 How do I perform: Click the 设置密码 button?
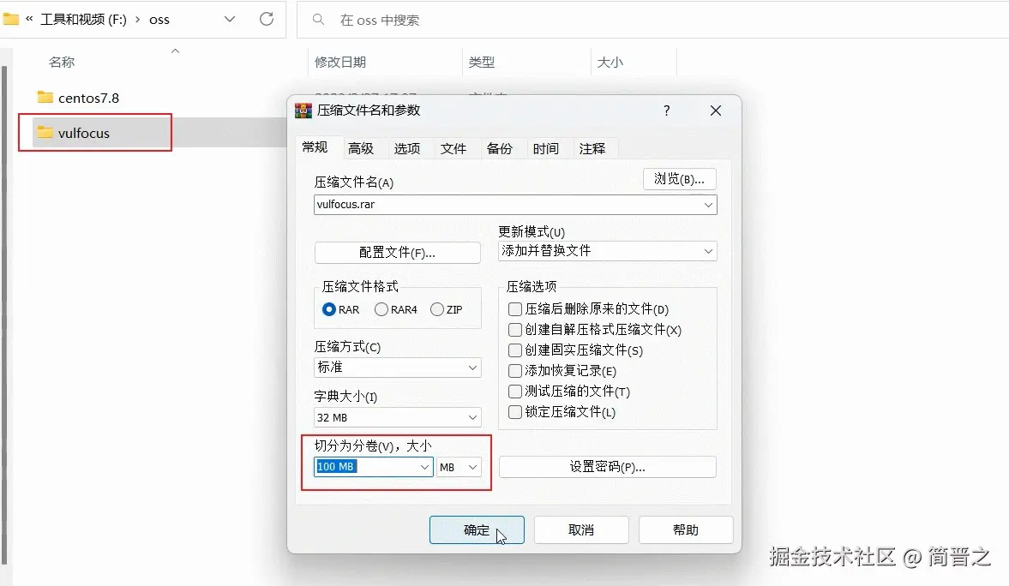pos(607,466)
